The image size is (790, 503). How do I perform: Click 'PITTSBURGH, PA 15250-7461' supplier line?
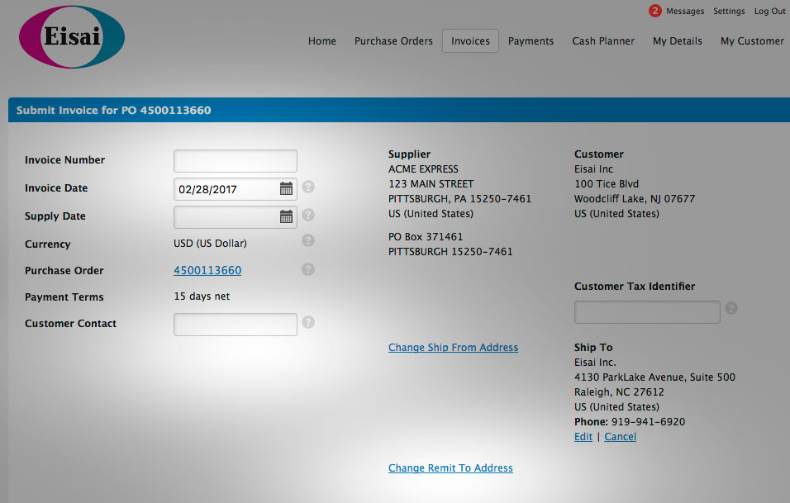point(459,199)
